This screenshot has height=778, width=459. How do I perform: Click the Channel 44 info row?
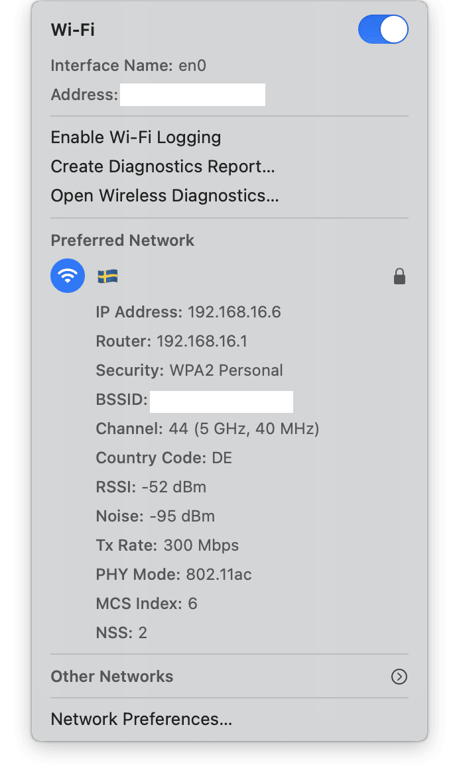pyautogui.click(x=208, y=429)
